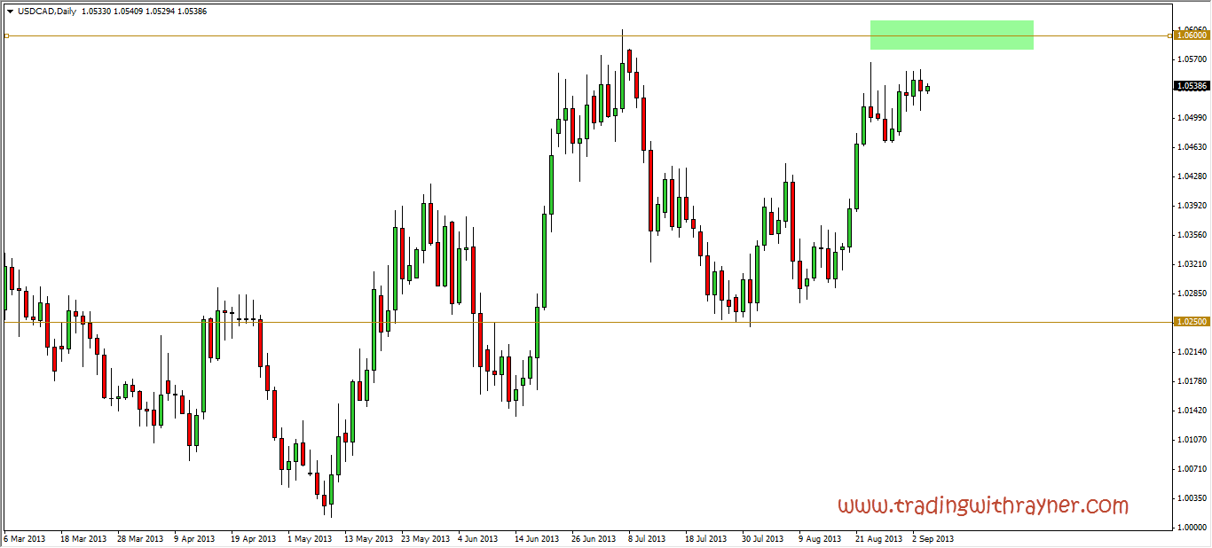1212x548 pixels.
Task: Click the 1.01070 price on the scale
Action: pos(1191,439)
